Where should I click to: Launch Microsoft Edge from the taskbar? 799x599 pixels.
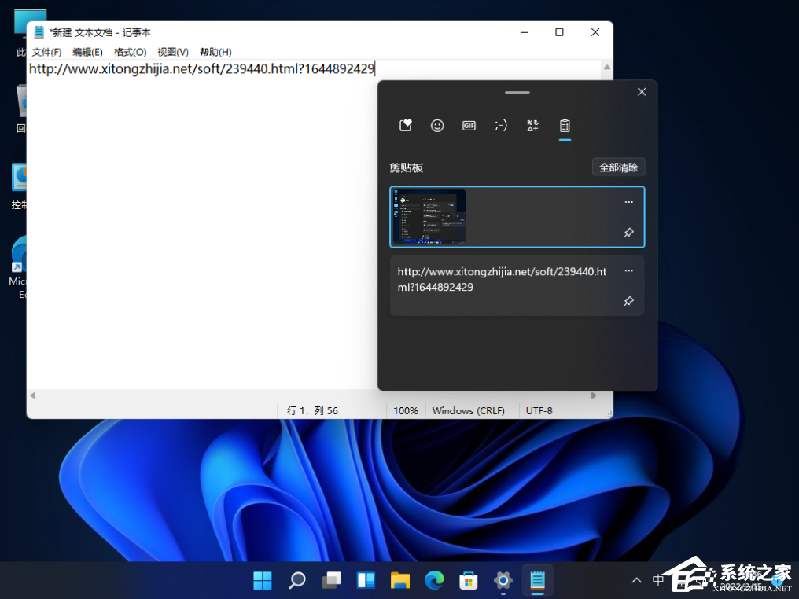tap(435, 579)
